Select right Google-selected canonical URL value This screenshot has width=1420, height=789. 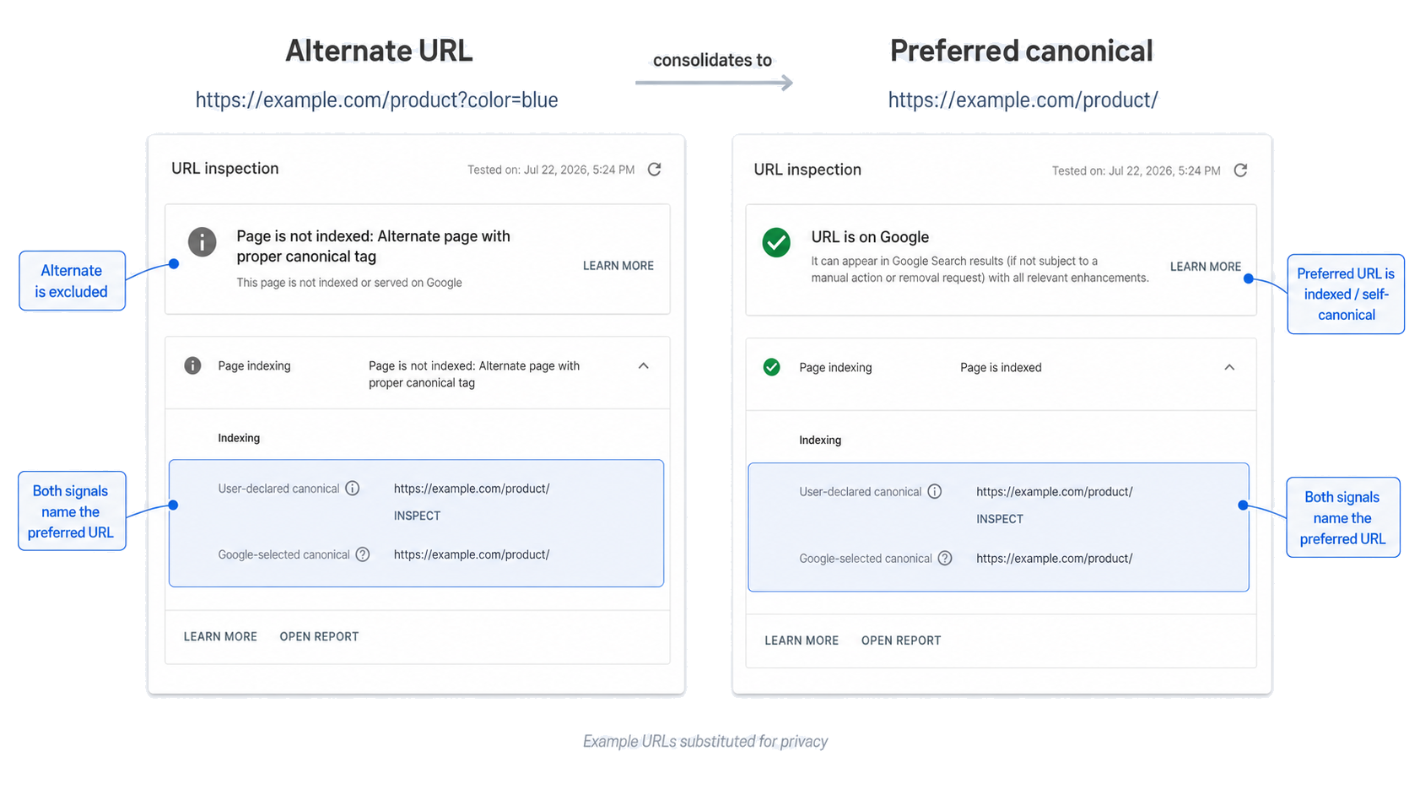1055,559
